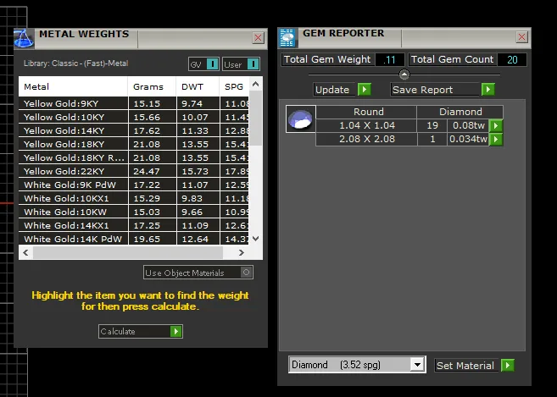Click the green arrow beside Update

(x=365, y=90)
